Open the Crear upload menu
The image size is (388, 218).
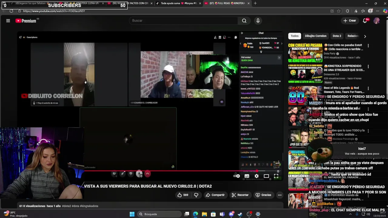pyautogui.click(x=350, y=21)
